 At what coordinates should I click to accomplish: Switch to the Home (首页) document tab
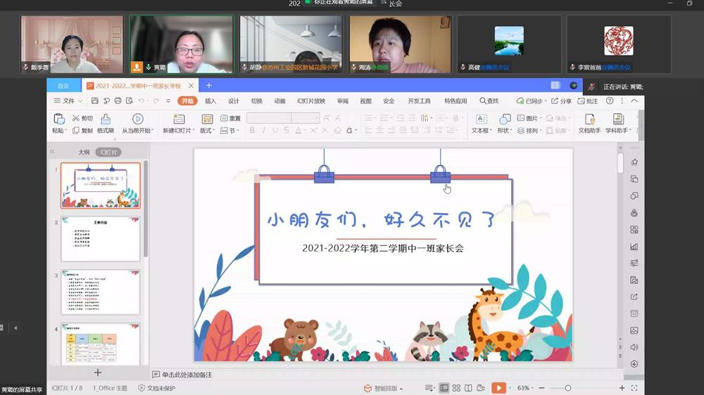click(x=63, y=86)
